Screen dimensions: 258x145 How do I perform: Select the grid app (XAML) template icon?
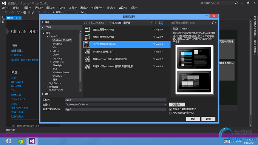click(x=87, y=37)
